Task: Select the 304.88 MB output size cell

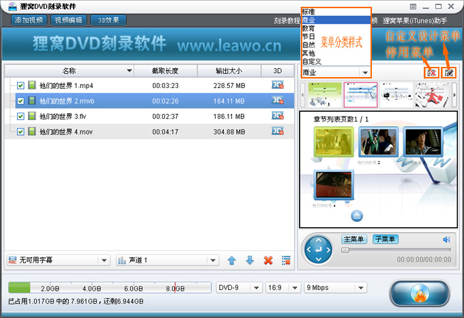Action: pyautogui.click(x=229, y=132)
